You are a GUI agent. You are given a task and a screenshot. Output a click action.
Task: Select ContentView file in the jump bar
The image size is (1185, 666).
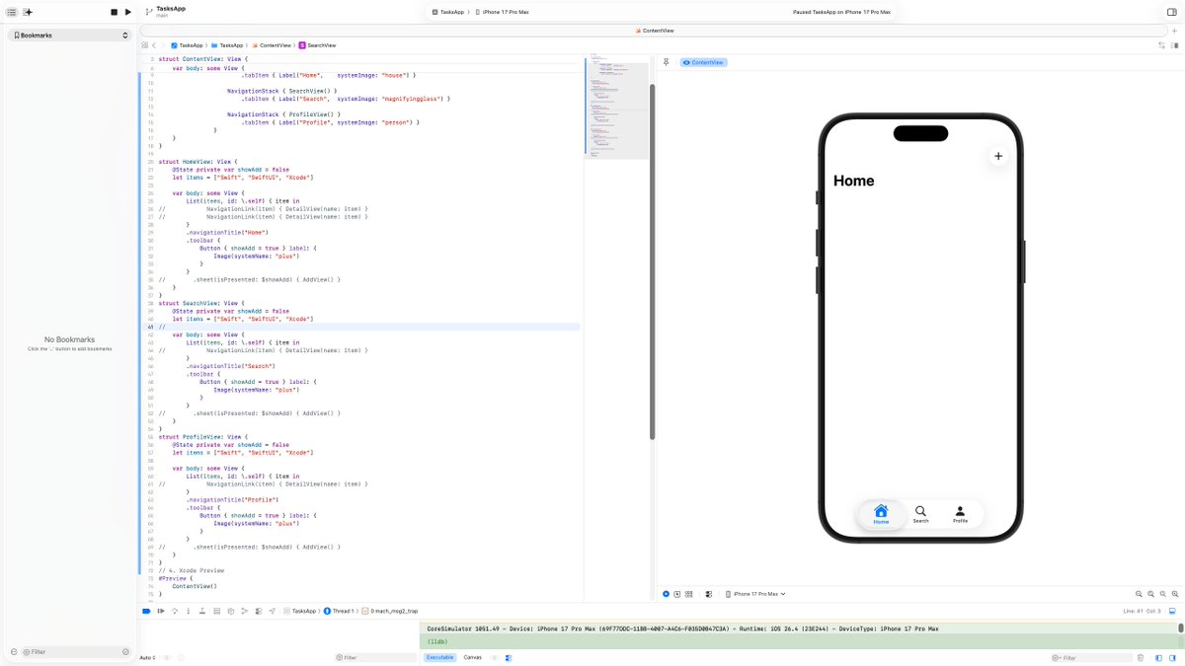[x=272, y=45]
